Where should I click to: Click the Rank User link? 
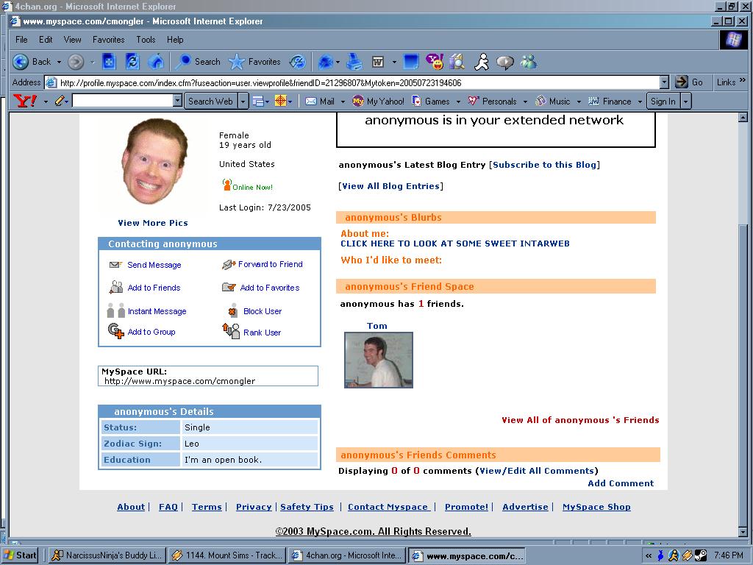click(263, 333)
